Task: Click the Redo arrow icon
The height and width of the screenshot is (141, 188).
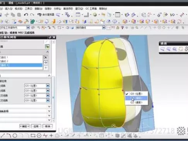Action: point(32,15)
